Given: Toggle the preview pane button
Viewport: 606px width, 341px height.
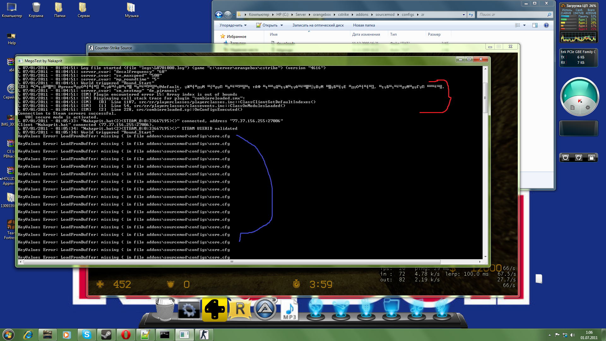Looking at the screenshot, I should tap(535, 25).
